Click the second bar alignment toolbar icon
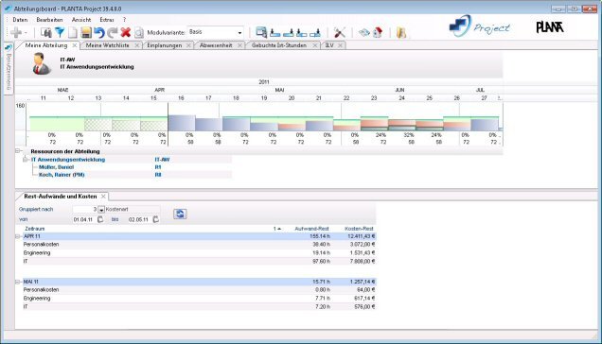This screenshot has height=344, width=602. [289, 33]
